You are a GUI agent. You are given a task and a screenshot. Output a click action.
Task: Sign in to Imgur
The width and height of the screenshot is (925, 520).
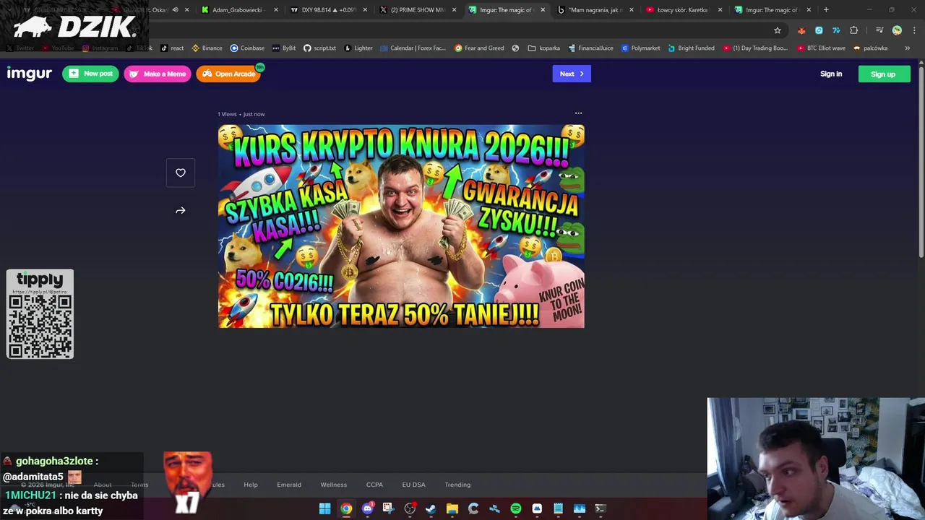[831, 74]
